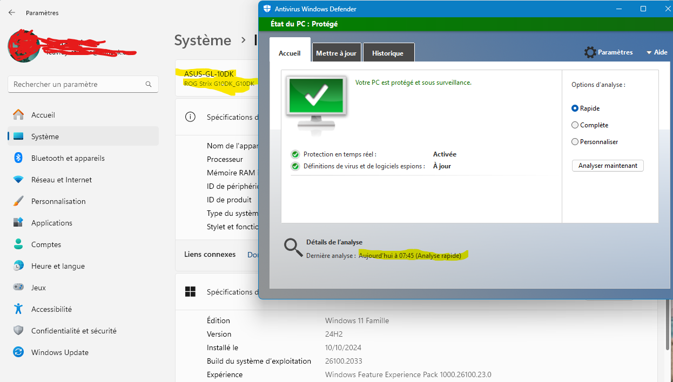Click the search magnifier in Rechercher un paramètre
The image size is (673, 382).
[149, 84]
